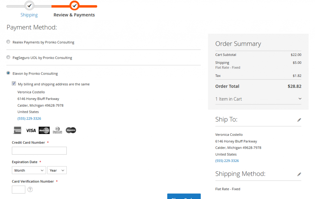
Task: Select Realex Payments by Pronko Consulting
Action: point(8,42)
